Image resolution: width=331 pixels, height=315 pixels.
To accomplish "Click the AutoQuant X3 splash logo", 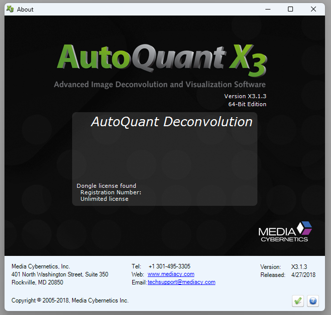I will (162, 60).
